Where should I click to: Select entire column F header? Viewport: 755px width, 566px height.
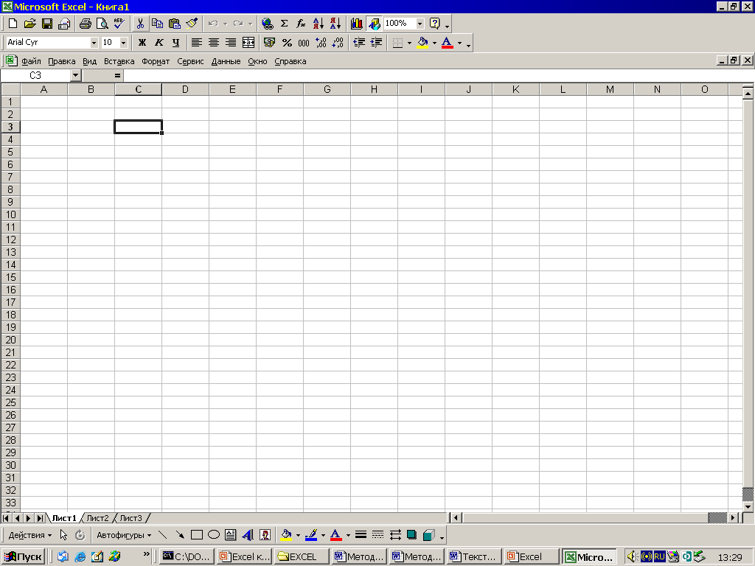(279, 89)
